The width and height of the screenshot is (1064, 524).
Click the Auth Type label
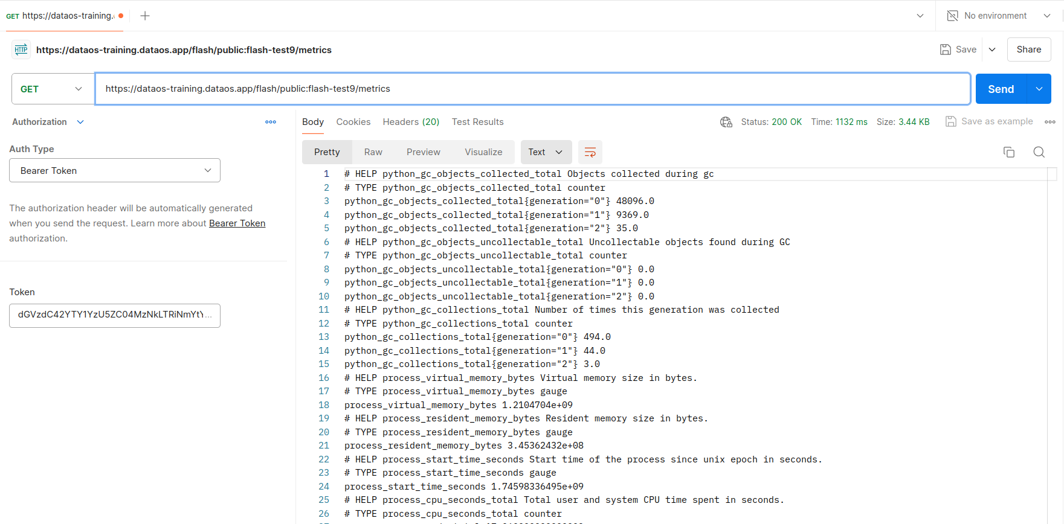(31, 149)
